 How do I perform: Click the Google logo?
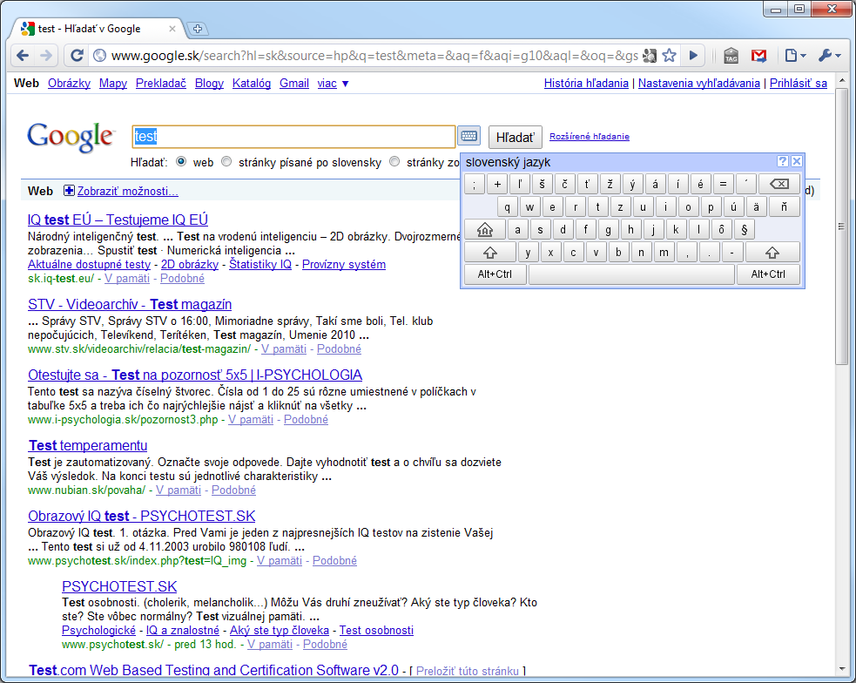tap(71, 137)
